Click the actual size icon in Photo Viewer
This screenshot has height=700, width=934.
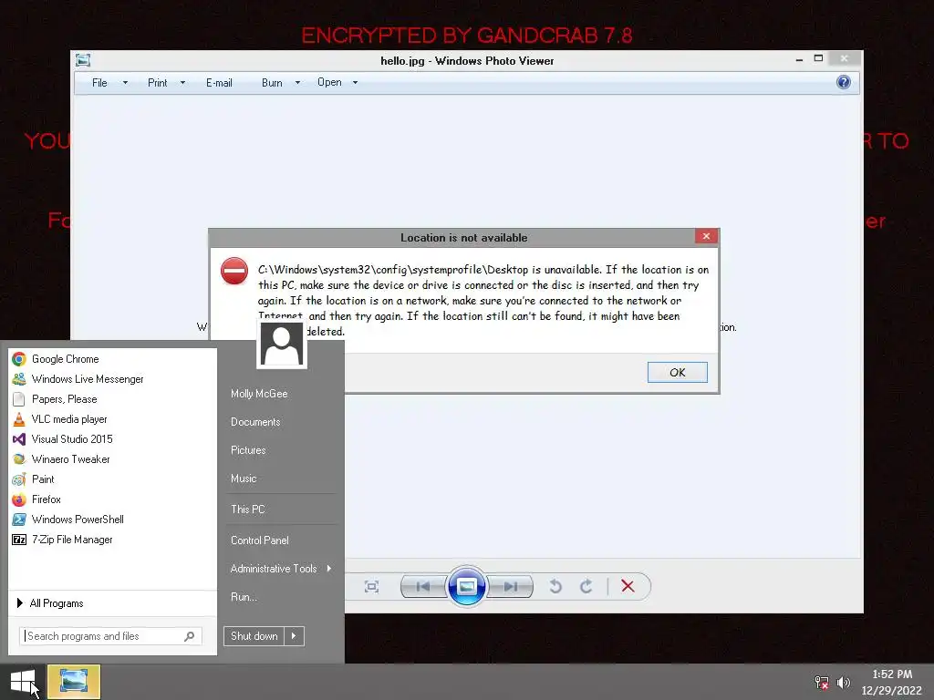pos(371,587)
